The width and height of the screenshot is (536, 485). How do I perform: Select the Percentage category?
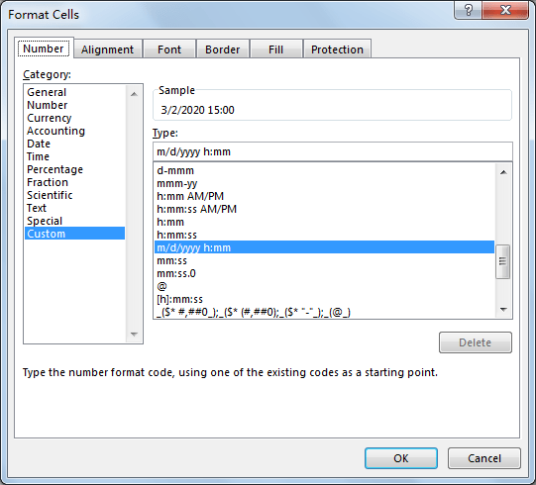(x=74, y=169)
